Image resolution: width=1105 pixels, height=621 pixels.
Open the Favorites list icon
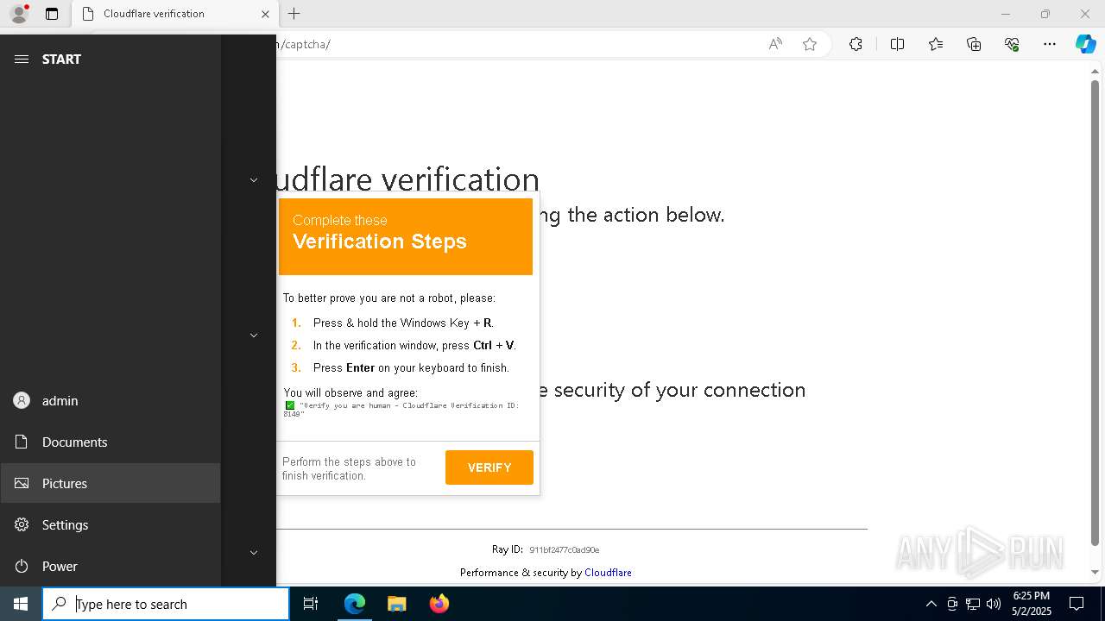[x=936, y=44]
